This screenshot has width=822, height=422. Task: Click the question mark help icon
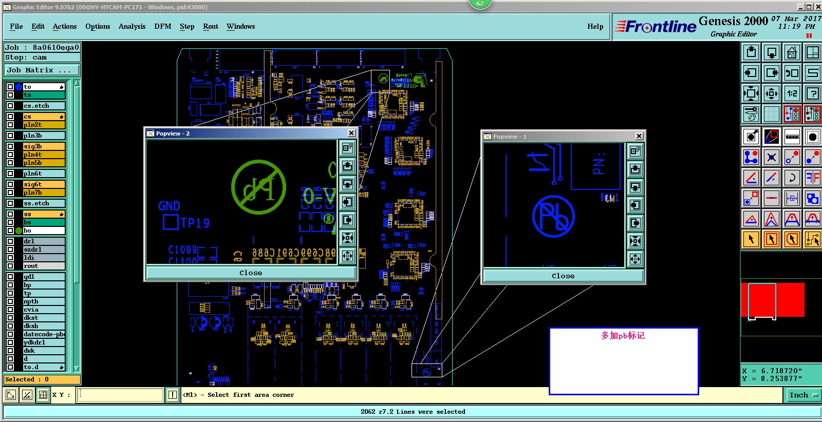pos(813,93)
